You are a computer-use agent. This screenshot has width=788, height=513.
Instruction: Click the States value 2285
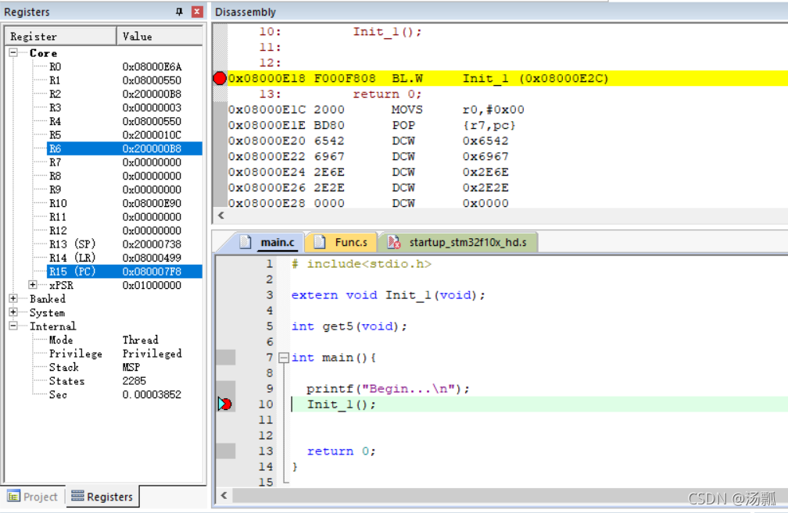click(x=134, y=381)
